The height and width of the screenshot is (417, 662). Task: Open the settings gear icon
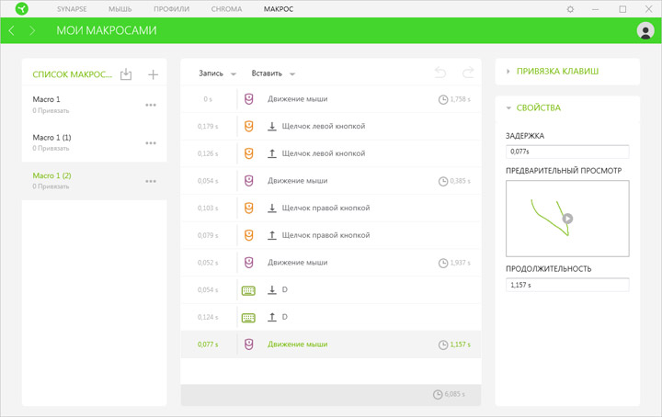(x=570, y=9)
